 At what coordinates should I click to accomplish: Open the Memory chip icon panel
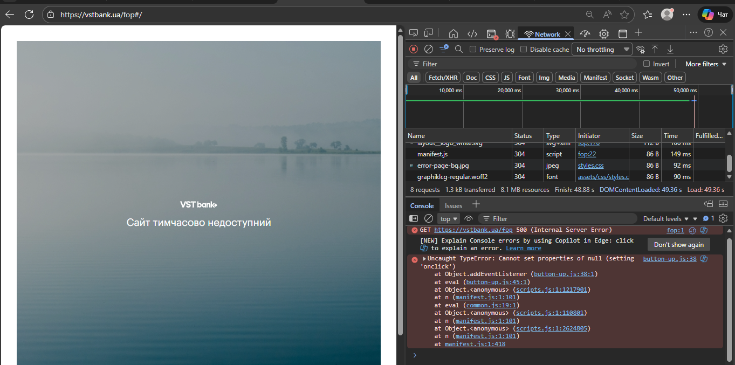604,34
